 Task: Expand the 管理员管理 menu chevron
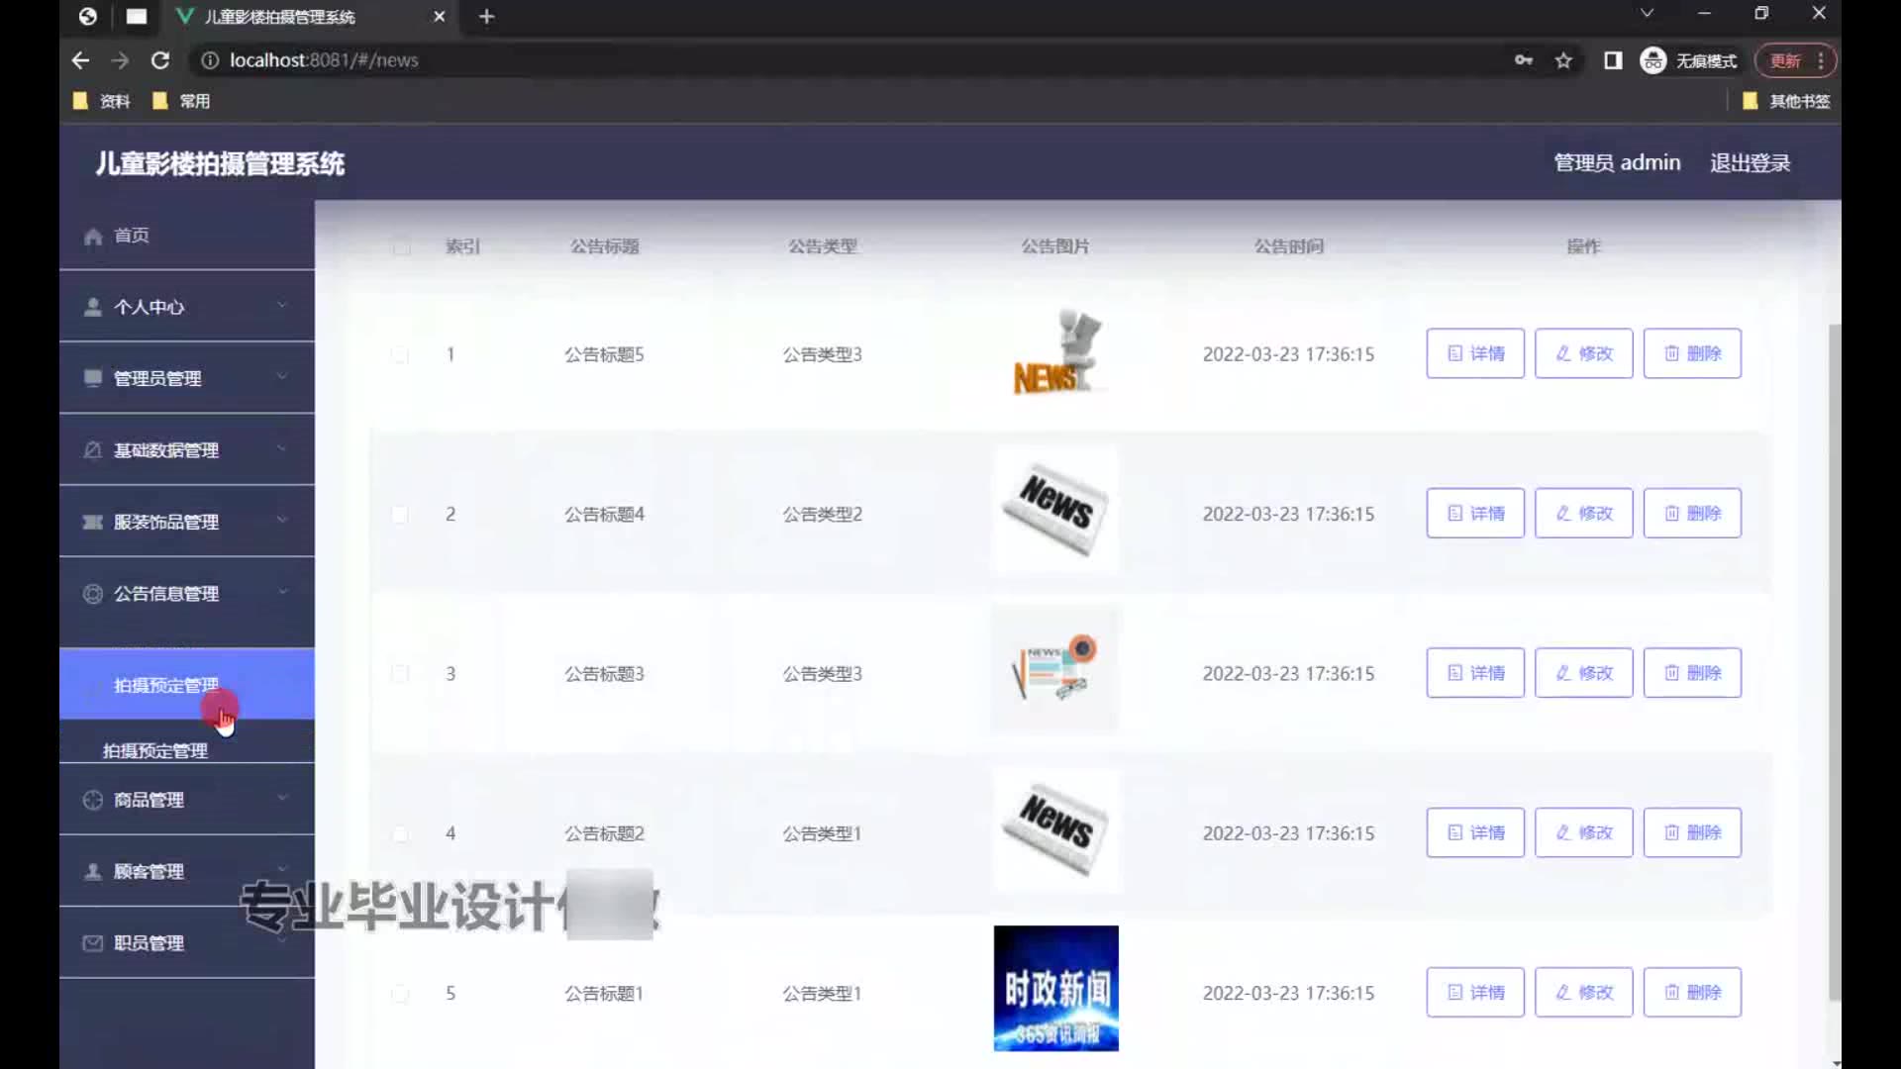click(x=282, y=376)
